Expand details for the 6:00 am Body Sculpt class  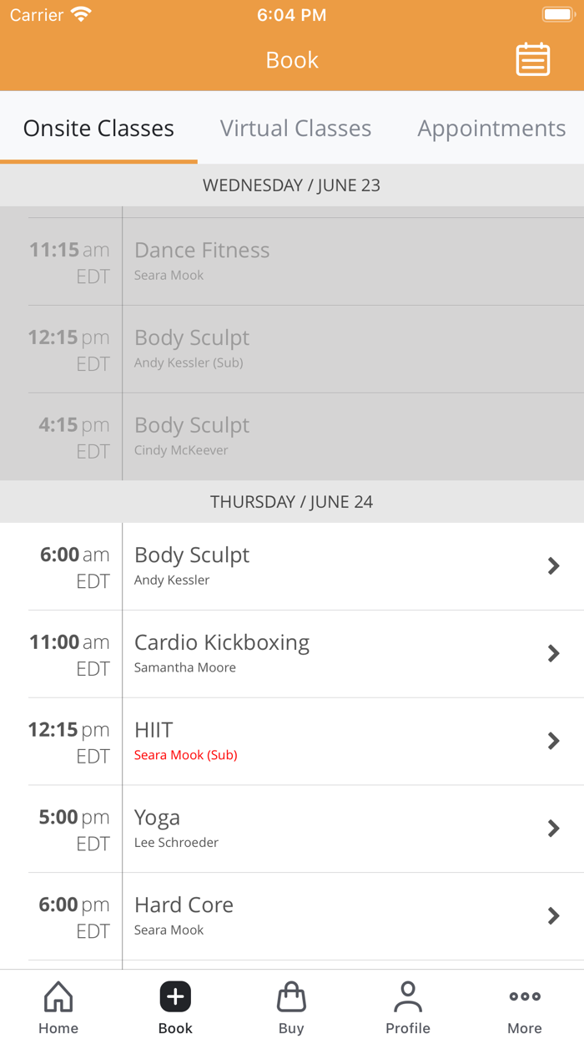[x=553, y=566]
